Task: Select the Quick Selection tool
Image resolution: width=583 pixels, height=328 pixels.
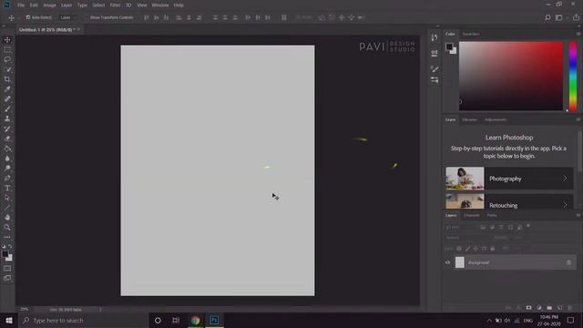Action: 7,69
